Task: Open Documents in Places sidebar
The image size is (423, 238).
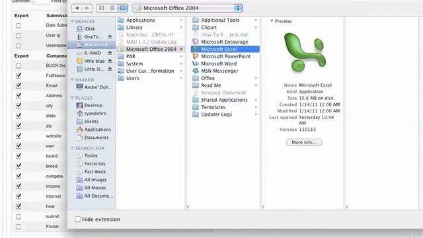Action: pyautogui.click(x=96, y=138)
